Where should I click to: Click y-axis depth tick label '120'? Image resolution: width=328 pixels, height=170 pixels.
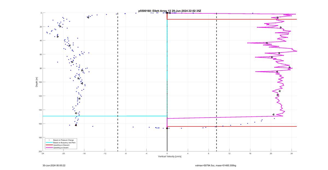40,96
